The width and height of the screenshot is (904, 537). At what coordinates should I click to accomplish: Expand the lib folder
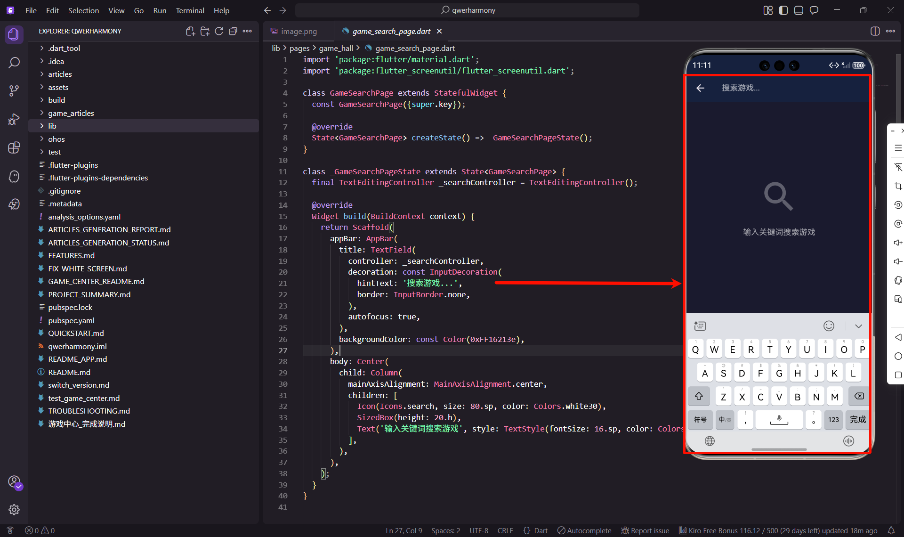pos(52,126)
